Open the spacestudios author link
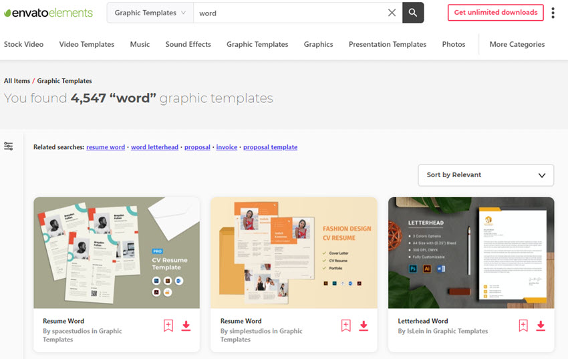This screenshot has width=568, height=359. point(71,331)
